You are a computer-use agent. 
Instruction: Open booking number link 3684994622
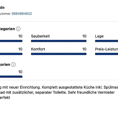(22, 14)
